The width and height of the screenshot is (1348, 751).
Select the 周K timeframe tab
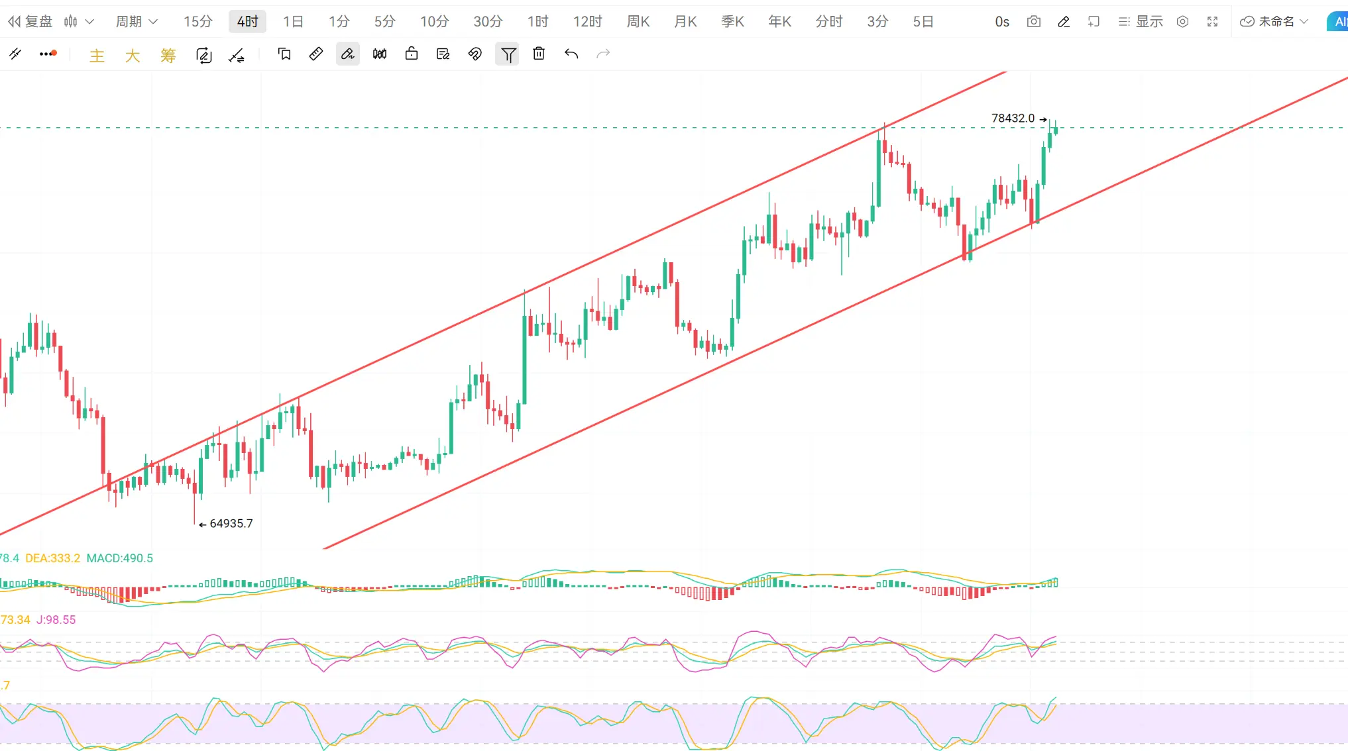pyautogui.click(x=638, y=22)
